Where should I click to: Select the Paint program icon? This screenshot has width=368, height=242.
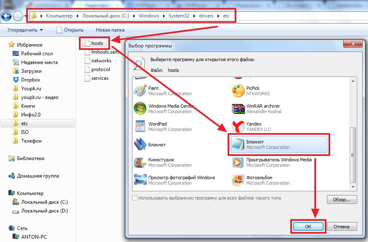(x=140, y=91)
